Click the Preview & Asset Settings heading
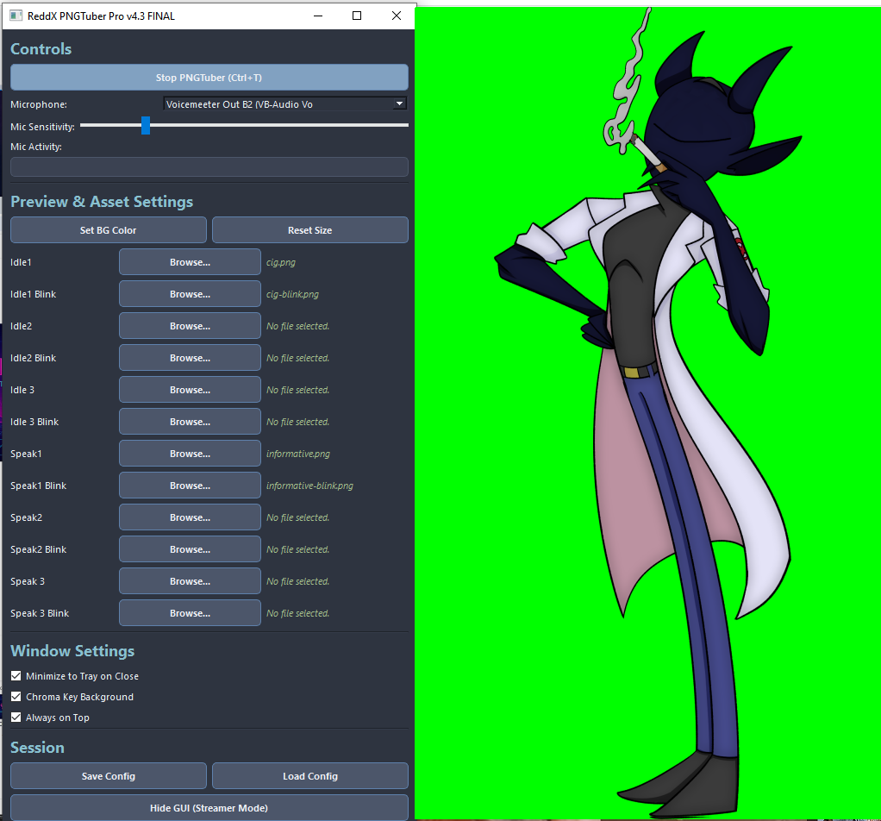Image resolution: width=881 pixels, height=821 pixels. 102,202
